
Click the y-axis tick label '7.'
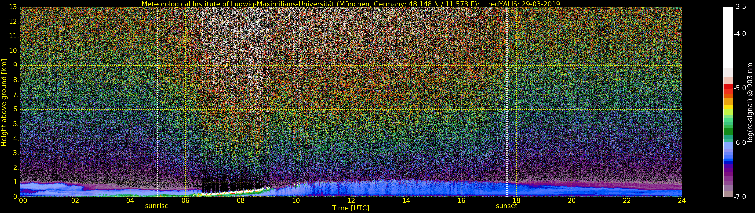(x=16, y=94)
